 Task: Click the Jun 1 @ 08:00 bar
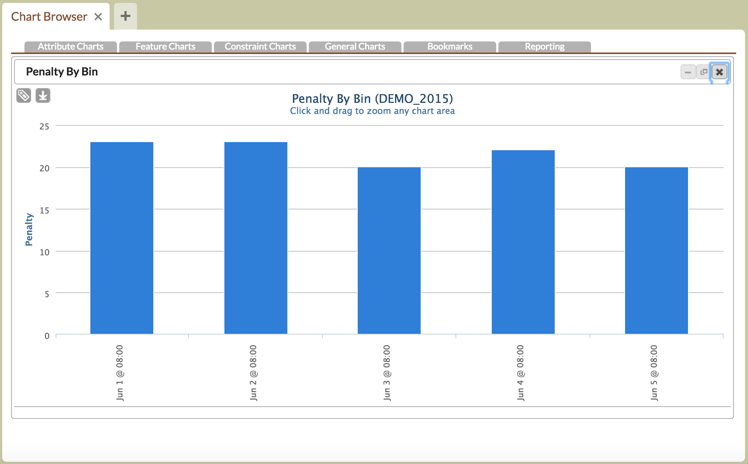[x=122, y=238]
